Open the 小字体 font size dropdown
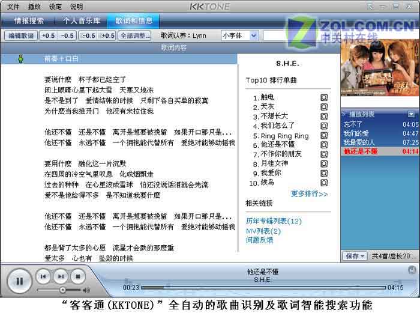This screenshot has width=420, height=313. [254, 35]
